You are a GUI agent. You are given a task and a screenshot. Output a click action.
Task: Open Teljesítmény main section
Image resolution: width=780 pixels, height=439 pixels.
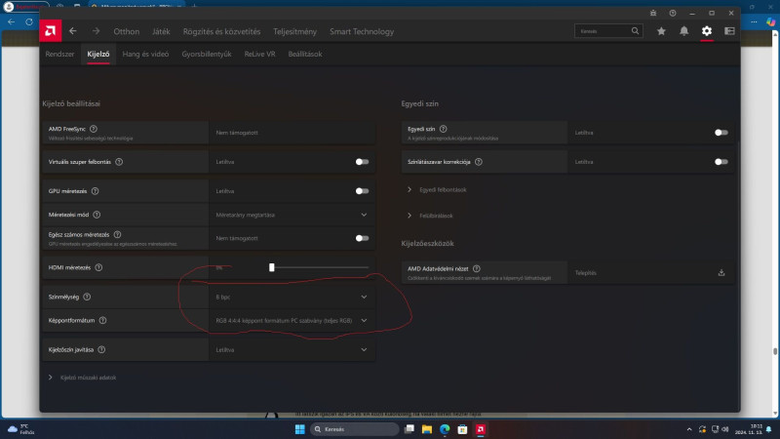[x=294, y=31]
